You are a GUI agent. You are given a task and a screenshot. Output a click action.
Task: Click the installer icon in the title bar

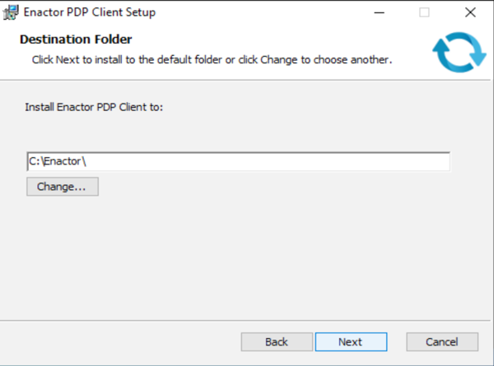12,12
